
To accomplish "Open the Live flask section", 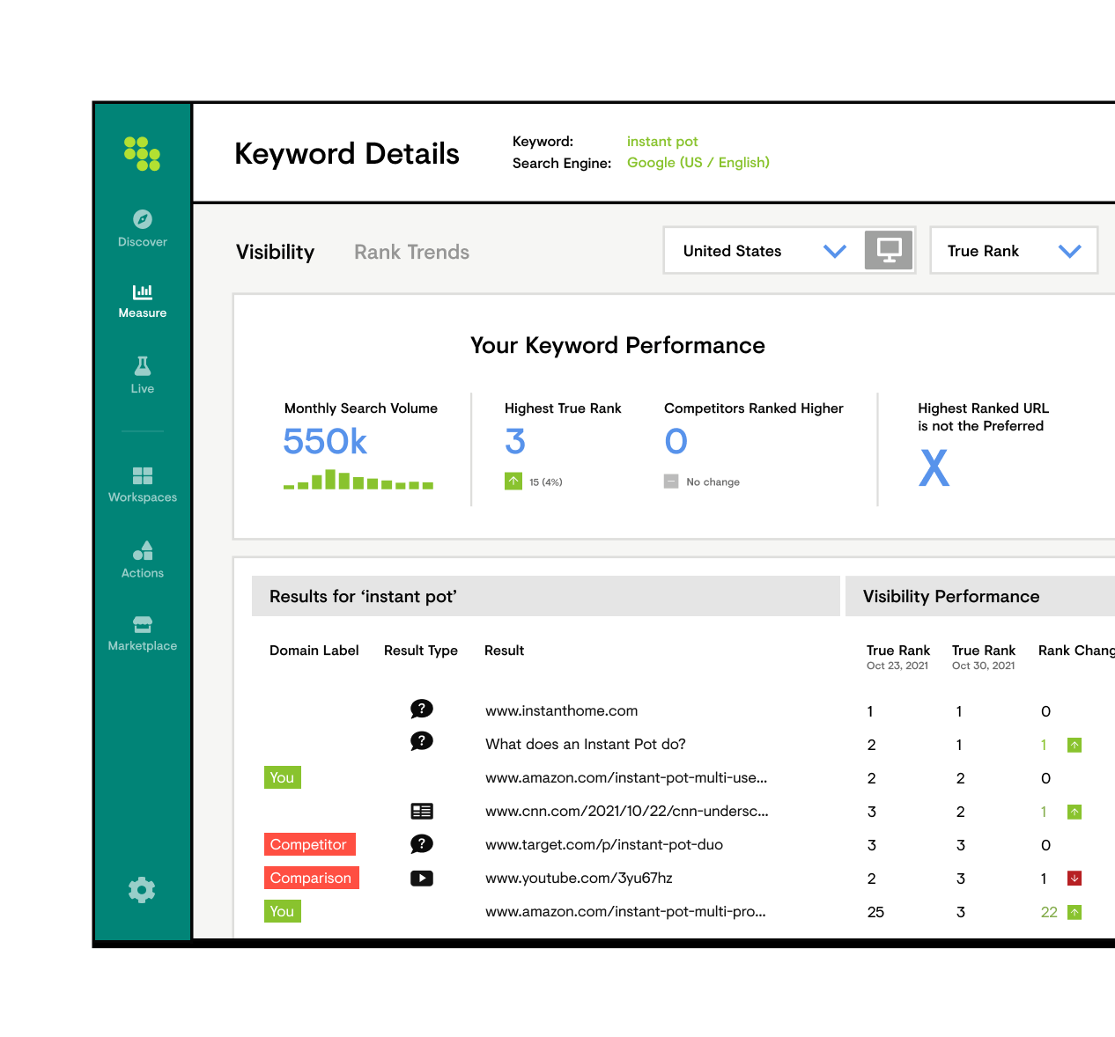I will 142,375.
